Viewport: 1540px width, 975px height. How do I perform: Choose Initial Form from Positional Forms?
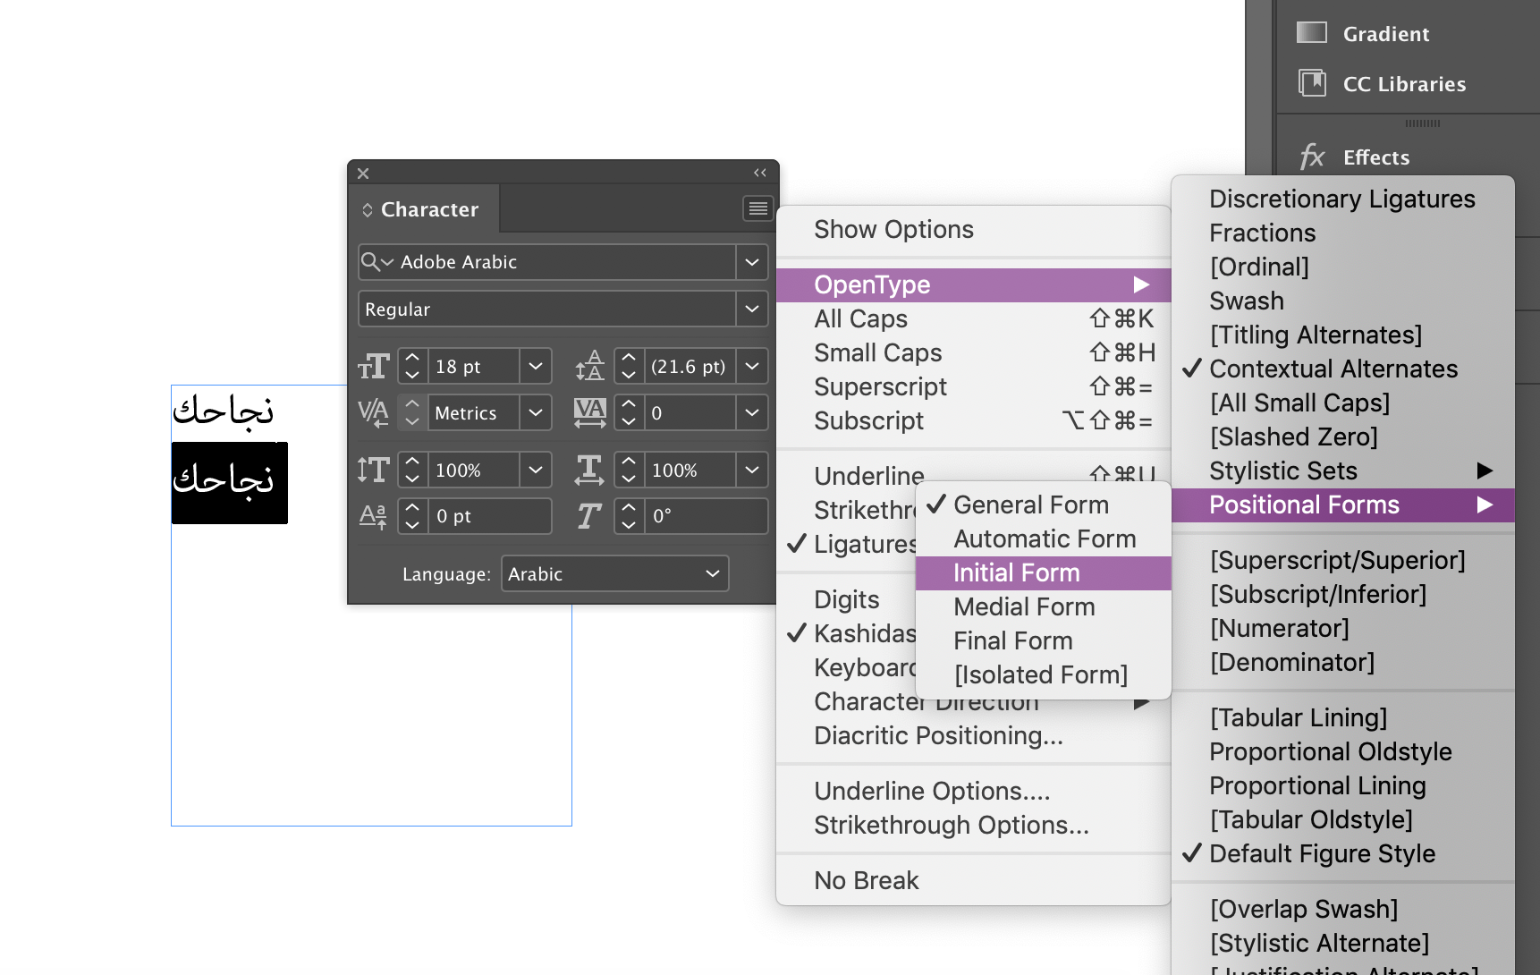[1016, 572]
